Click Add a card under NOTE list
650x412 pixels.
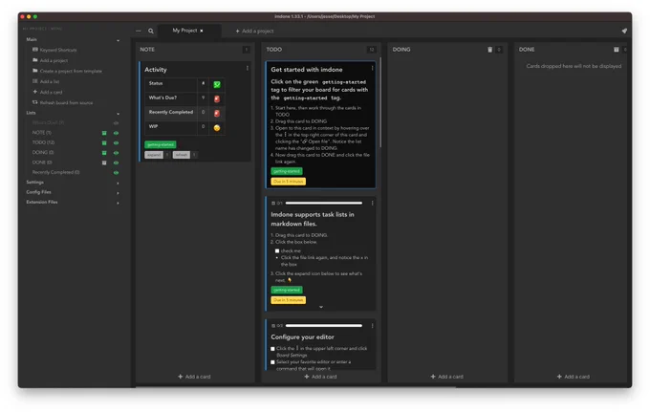pos(194,377)
